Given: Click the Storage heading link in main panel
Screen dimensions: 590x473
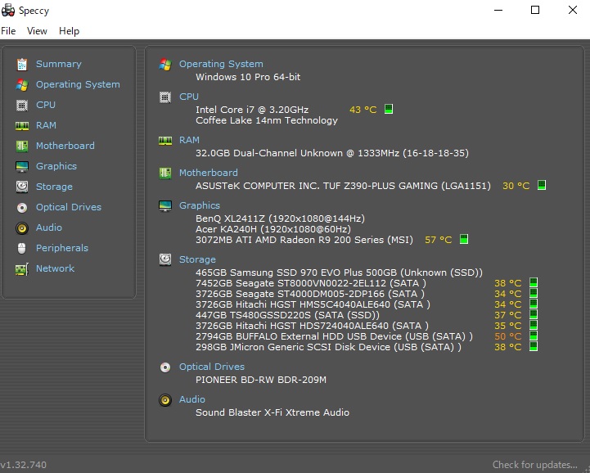Looking at the screenshot, I should (x=197, y=259).
